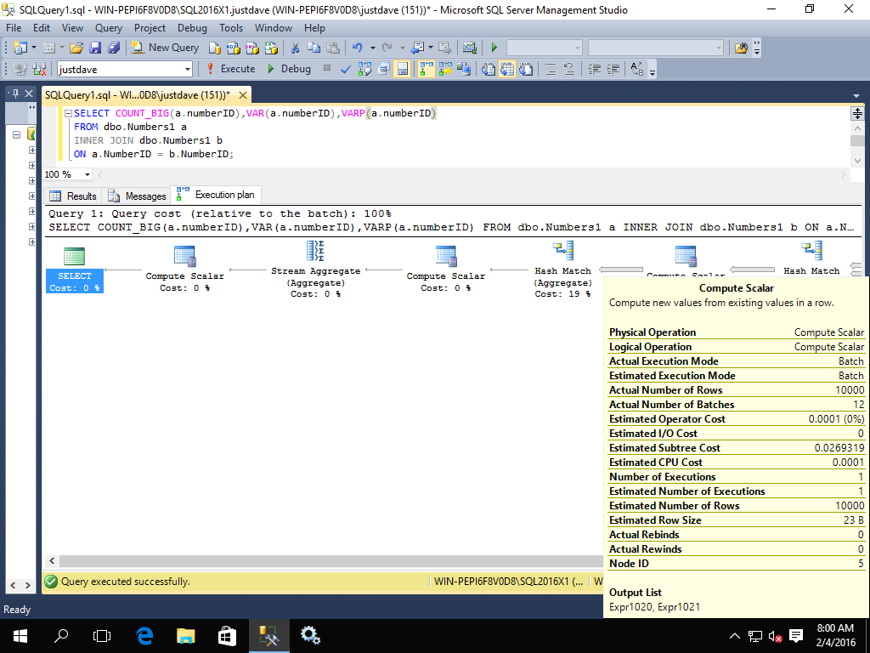
Task: Click the Save file floppy disk icon
Action: pyautogui.click(x=94, y=48)
